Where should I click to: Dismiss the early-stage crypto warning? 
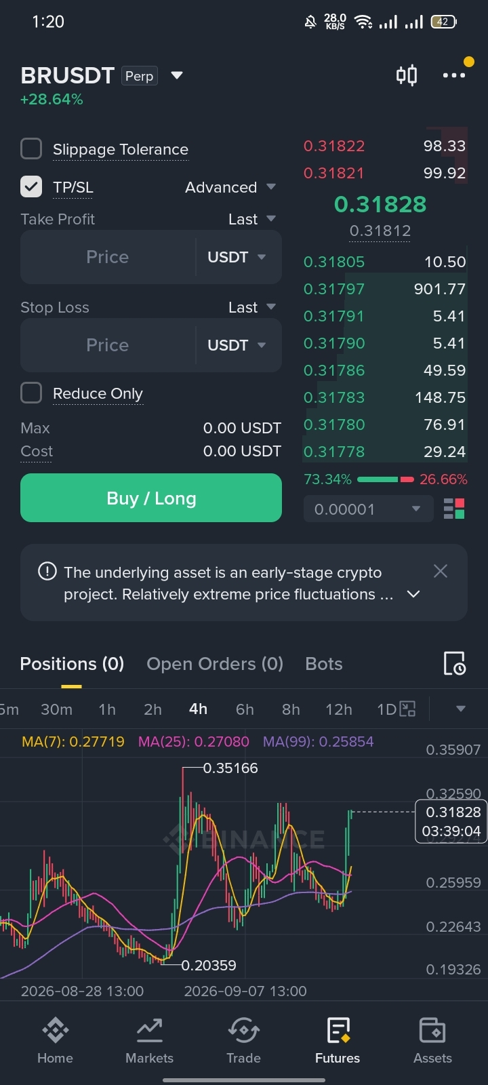click(441, 571)
